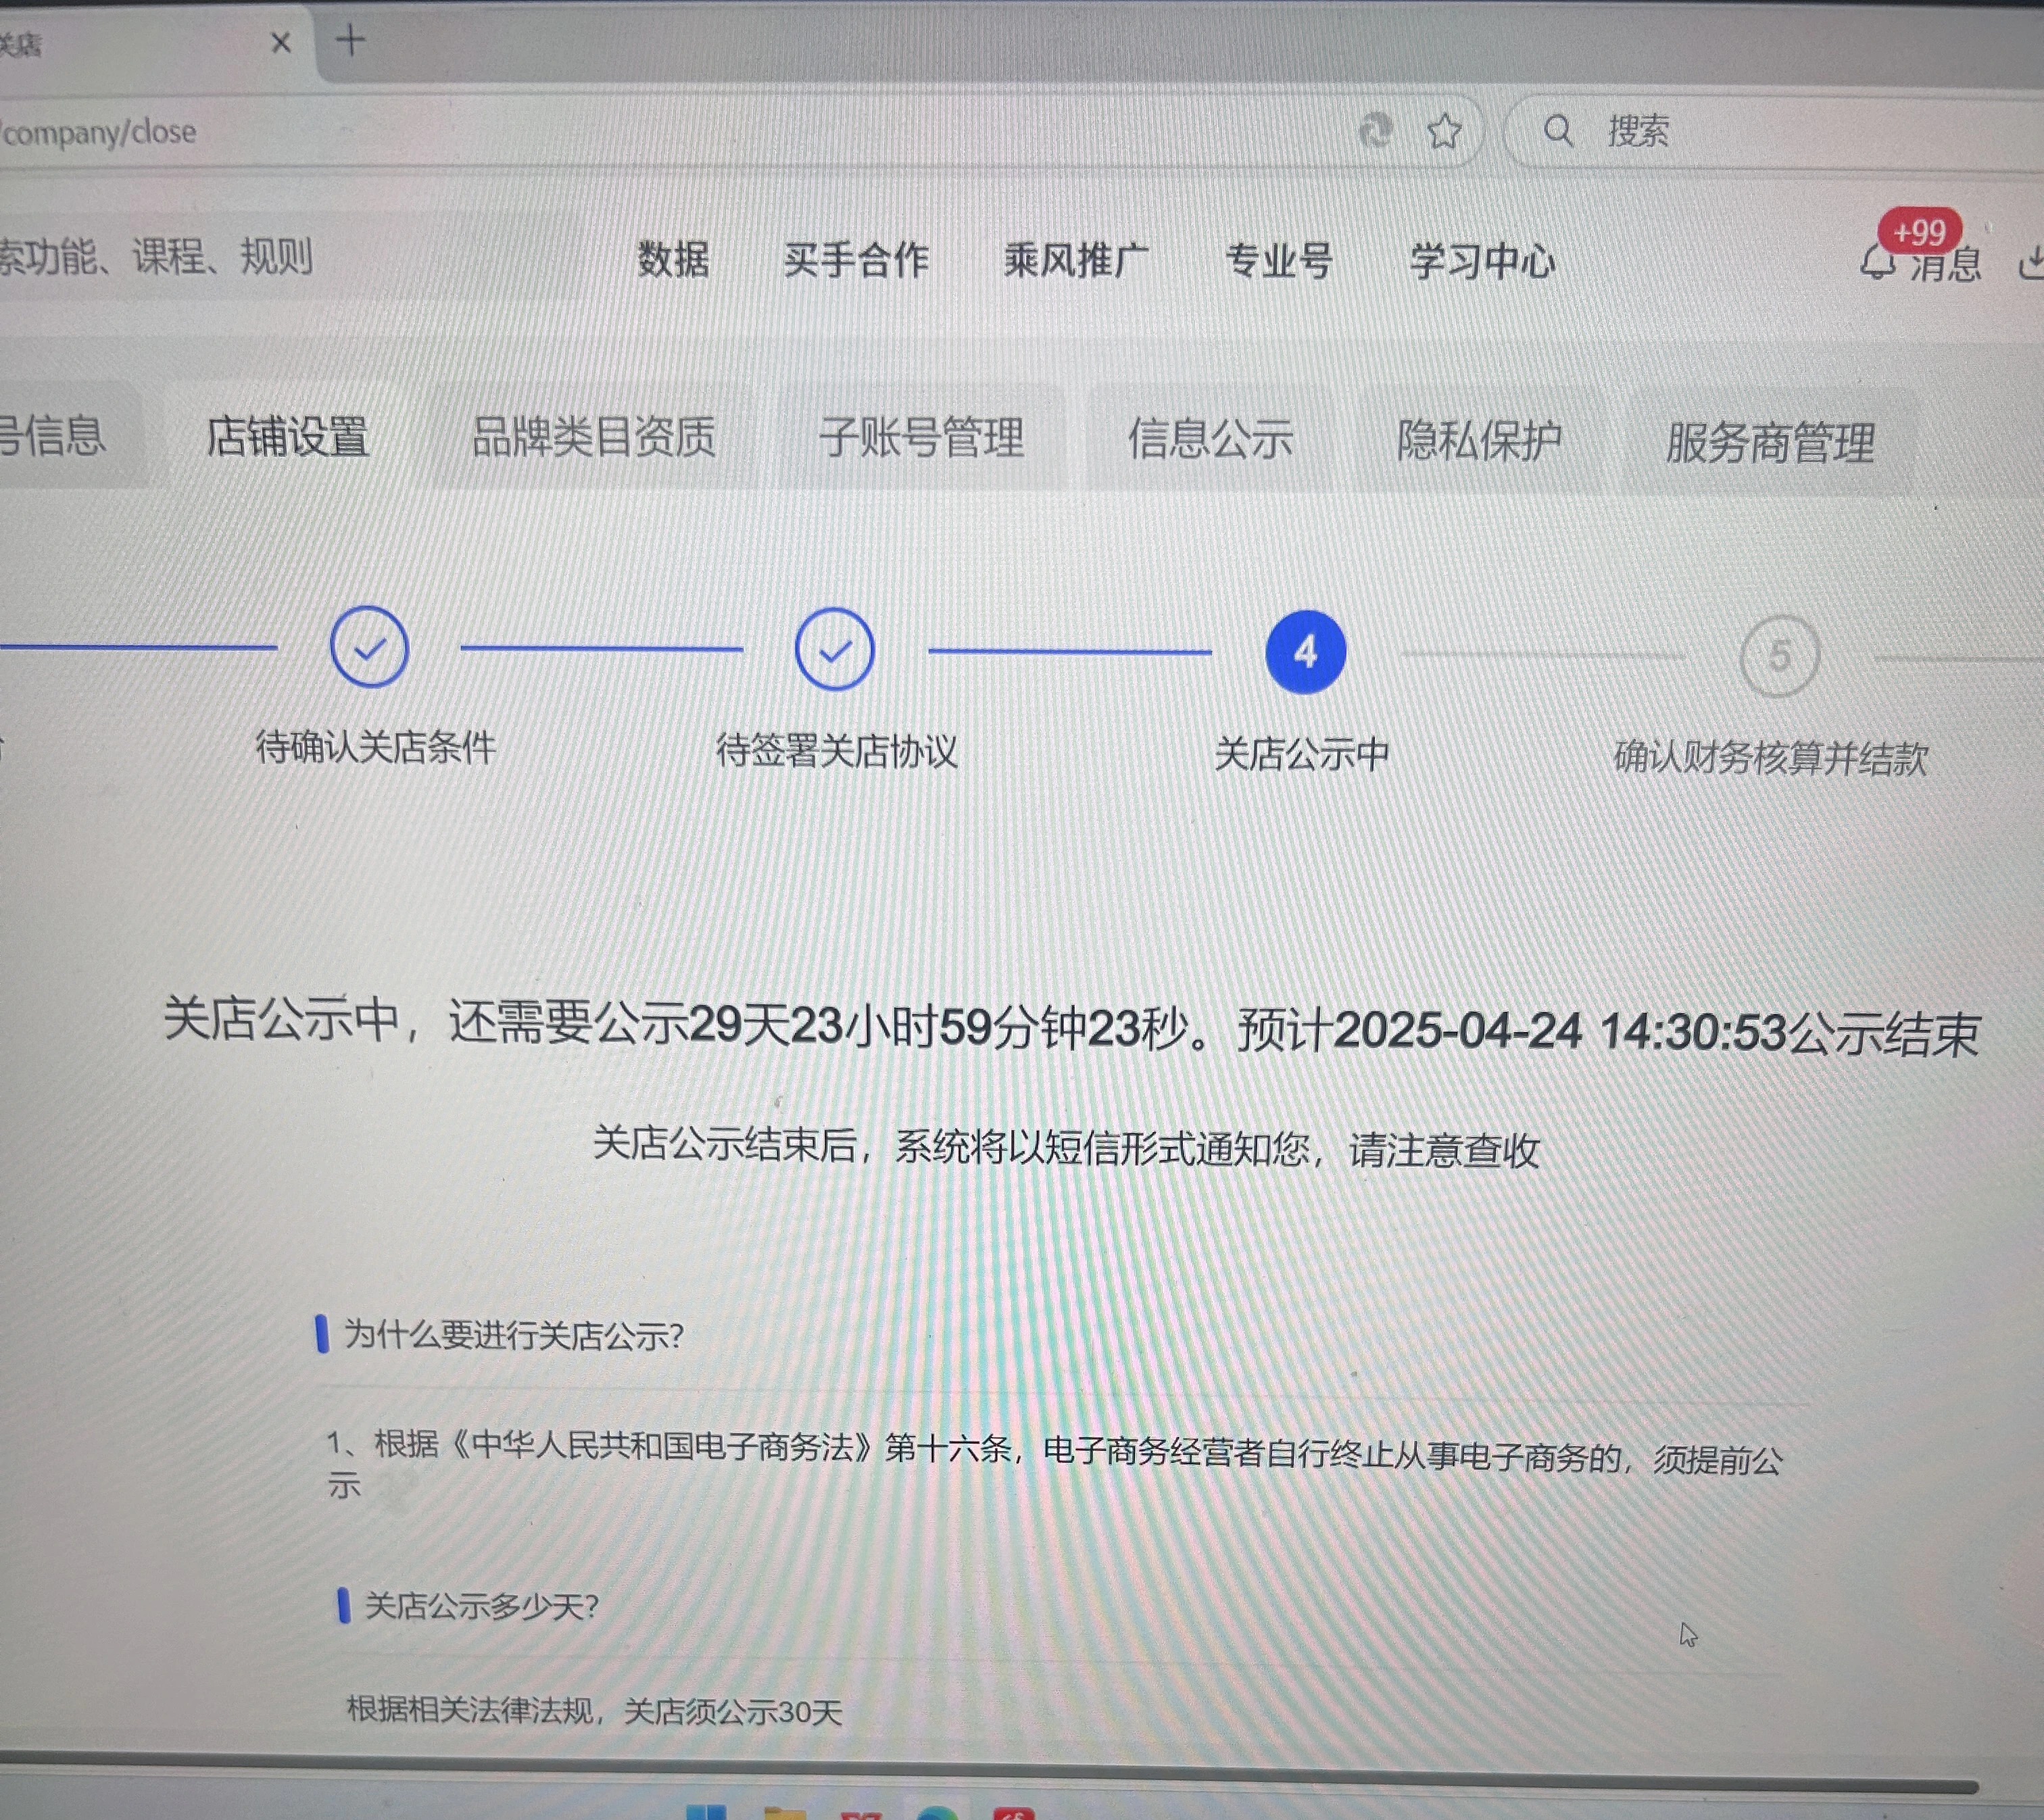This screenshot has height=1820, width=2044.
Task: Open the 数据 menu
Action: 673,260
